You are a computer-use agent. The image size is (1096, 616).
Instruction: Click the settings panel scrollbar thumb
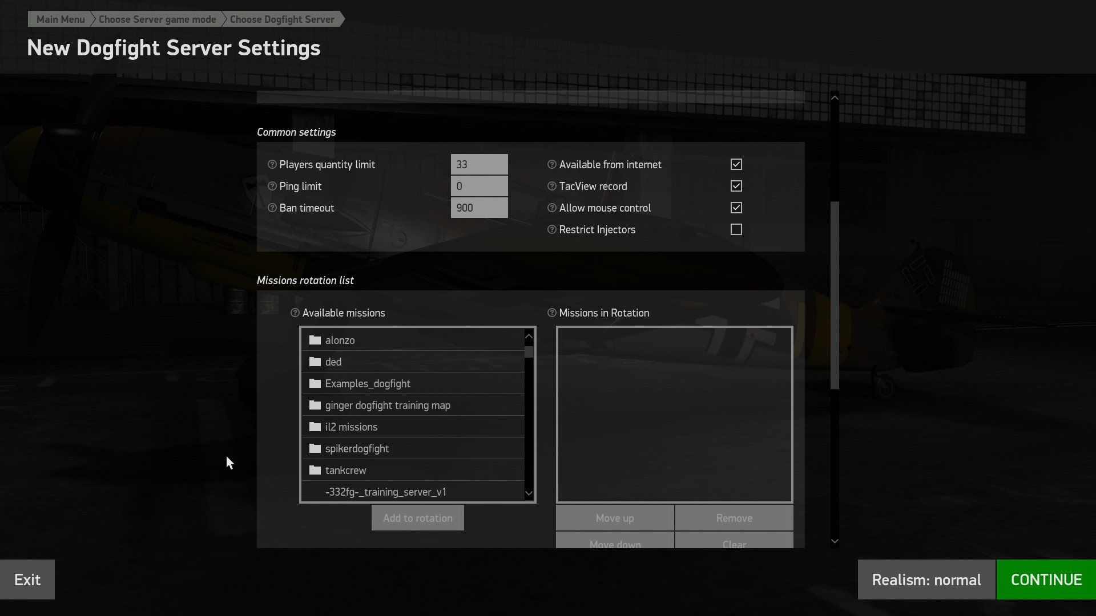tap(835, 295)
